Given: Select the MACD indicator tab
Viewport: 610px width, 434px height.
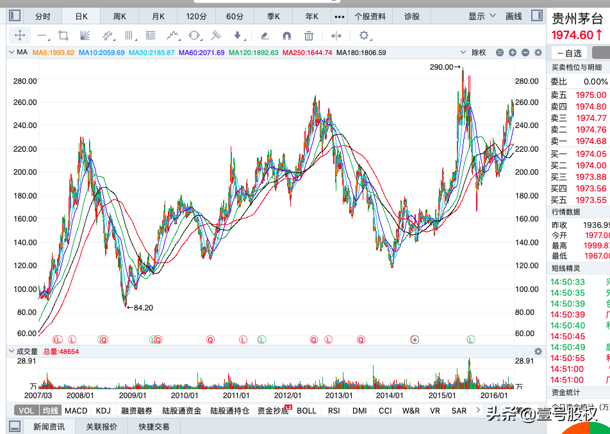Looking at the screenshot, I should coord(76,410).
